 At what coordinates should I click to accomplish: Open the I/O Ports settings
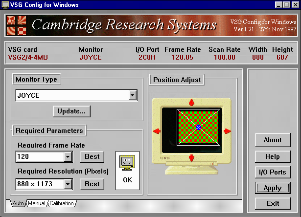tap(272, 172)
